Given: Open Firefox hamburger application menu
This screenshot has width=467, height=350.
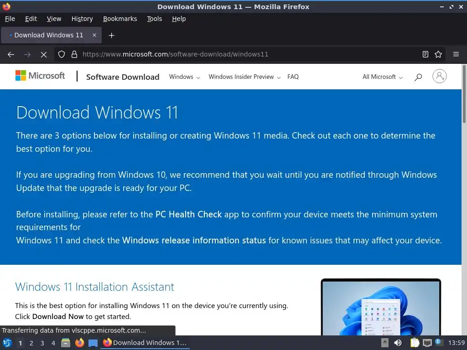Looking at the screenshot, I should tap(456, 54).
